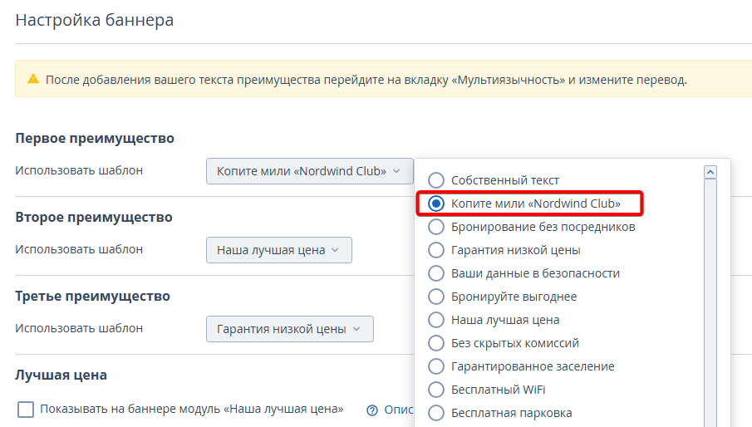Viewport: 752px width, 427px height.
Task: Click the blue question mark help icon
Action: (x=372, y=410)
